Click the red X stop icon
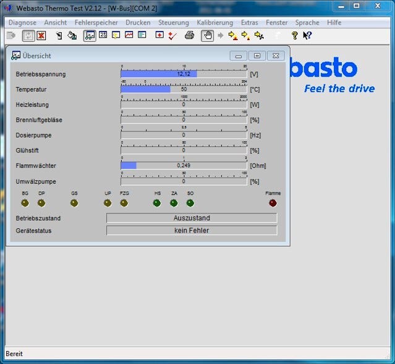Screen dimensions: 395x364 click(x=41, y=36)
